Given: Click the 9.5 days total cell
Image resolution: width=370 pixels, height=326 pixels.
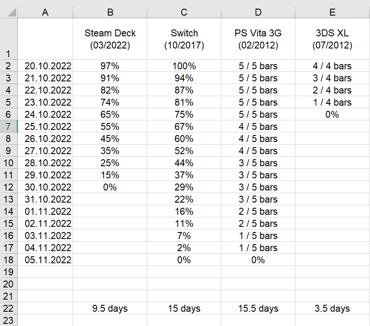Looking at the screenshot, I should (110, 308).
